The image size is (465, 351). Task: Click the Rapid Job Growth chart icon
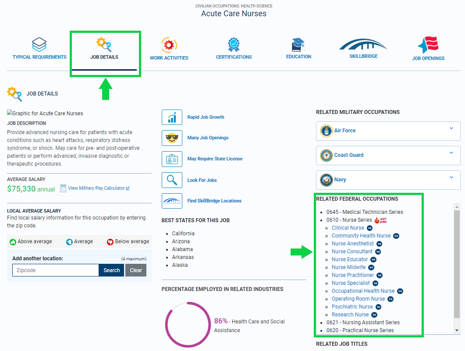(x=172, y=117)
